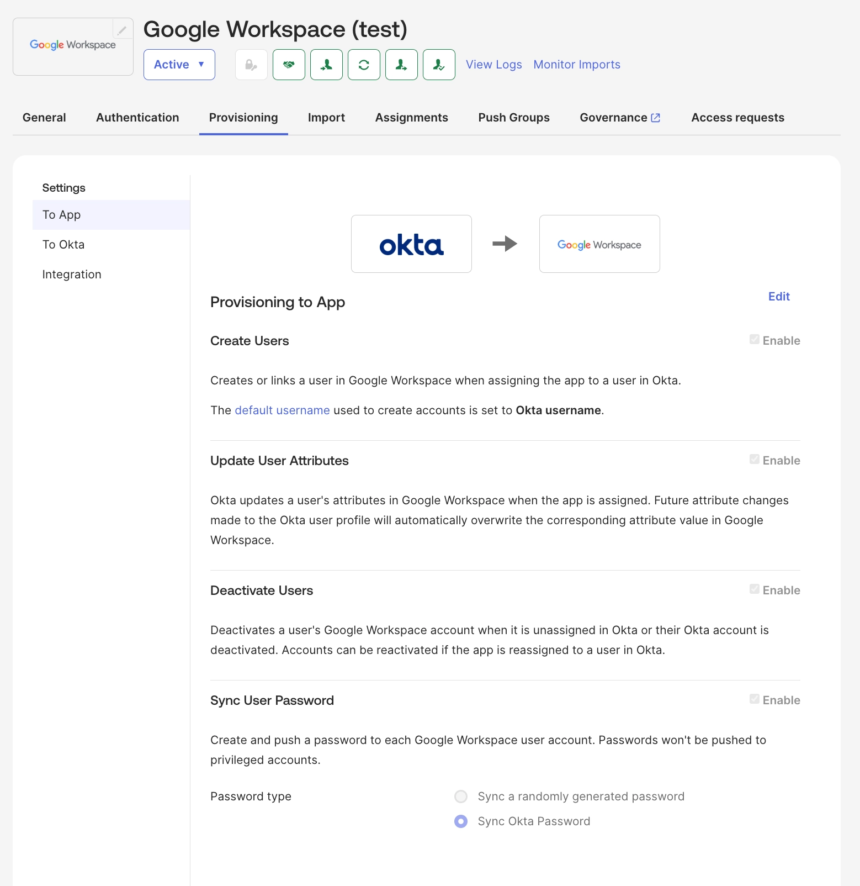Image resolution: width=860 pixels, height=886 pixels.
Task: Click the Create Users section heading
Action: click(x=249, y=341)
